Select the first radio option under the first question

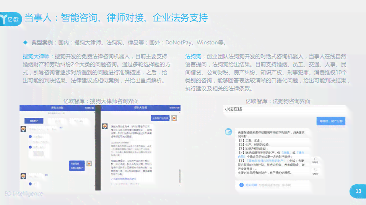point(30,137)
